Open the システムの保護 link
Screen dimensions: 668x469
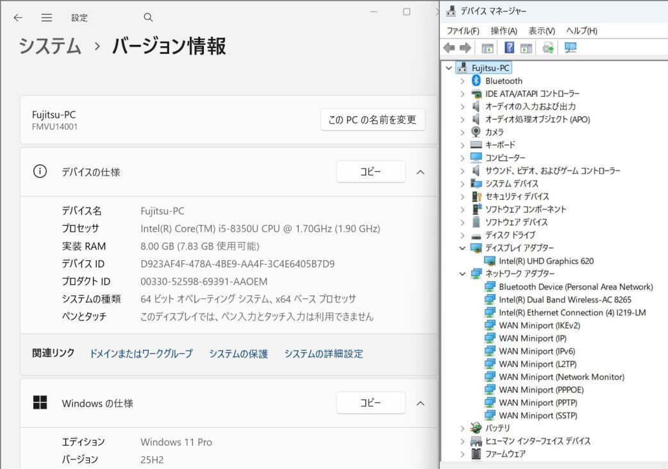click(238, 353)
